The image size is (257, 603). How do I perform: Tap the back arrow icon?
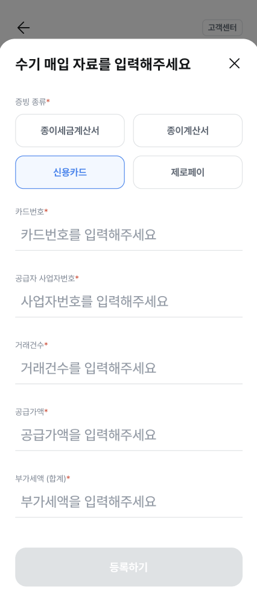[24, 28]
